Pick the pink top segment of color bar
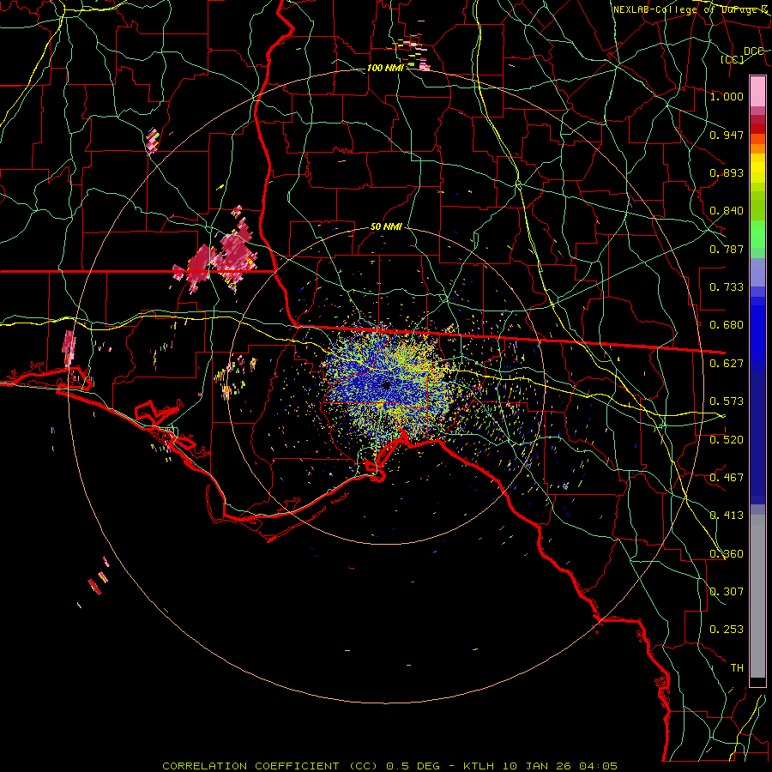This screenshot has width=772, height=772. click(x=757, y=91)
